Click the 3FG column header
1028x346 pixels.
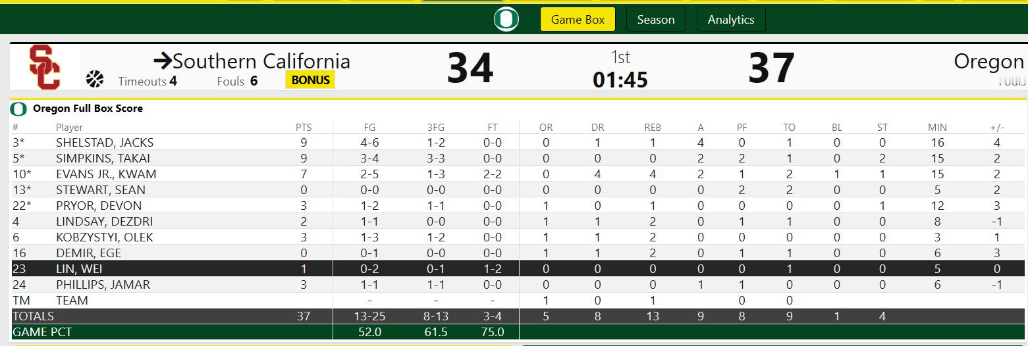pyautogui.click(x=435, y=128)
